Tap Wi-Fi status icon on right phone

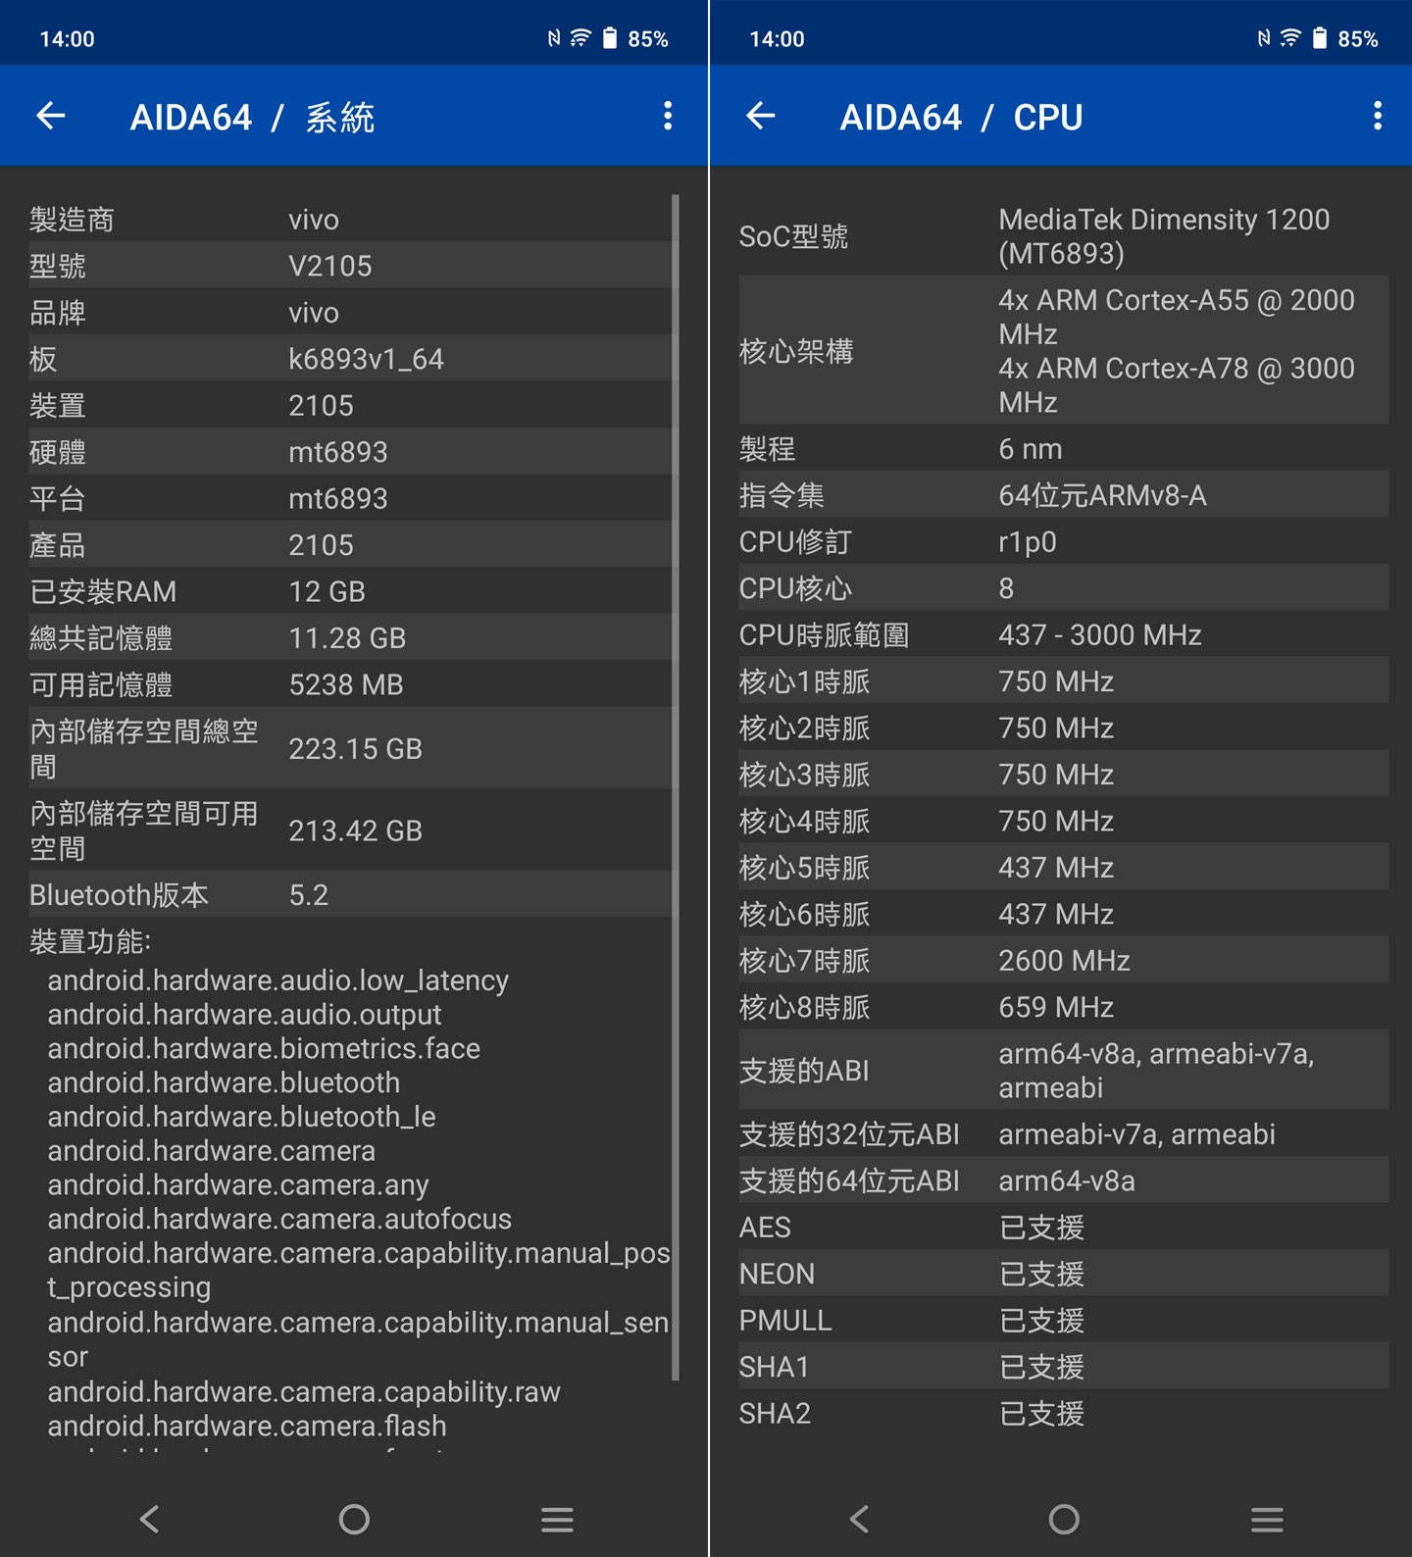coord(1290,38)
